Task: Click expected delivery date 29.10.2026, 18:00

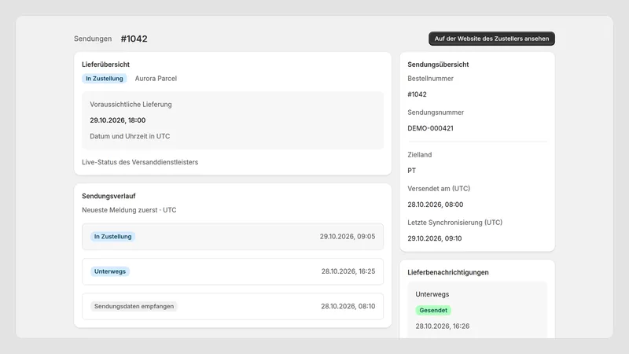Action: click(x=117, y=120)
